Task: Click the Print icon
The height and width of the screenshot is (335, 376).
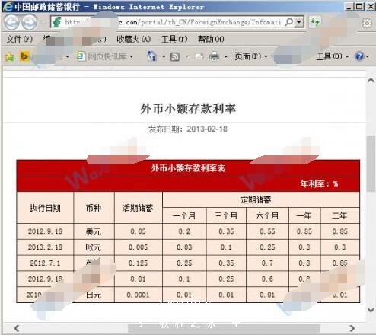Action: click(214, 56)
